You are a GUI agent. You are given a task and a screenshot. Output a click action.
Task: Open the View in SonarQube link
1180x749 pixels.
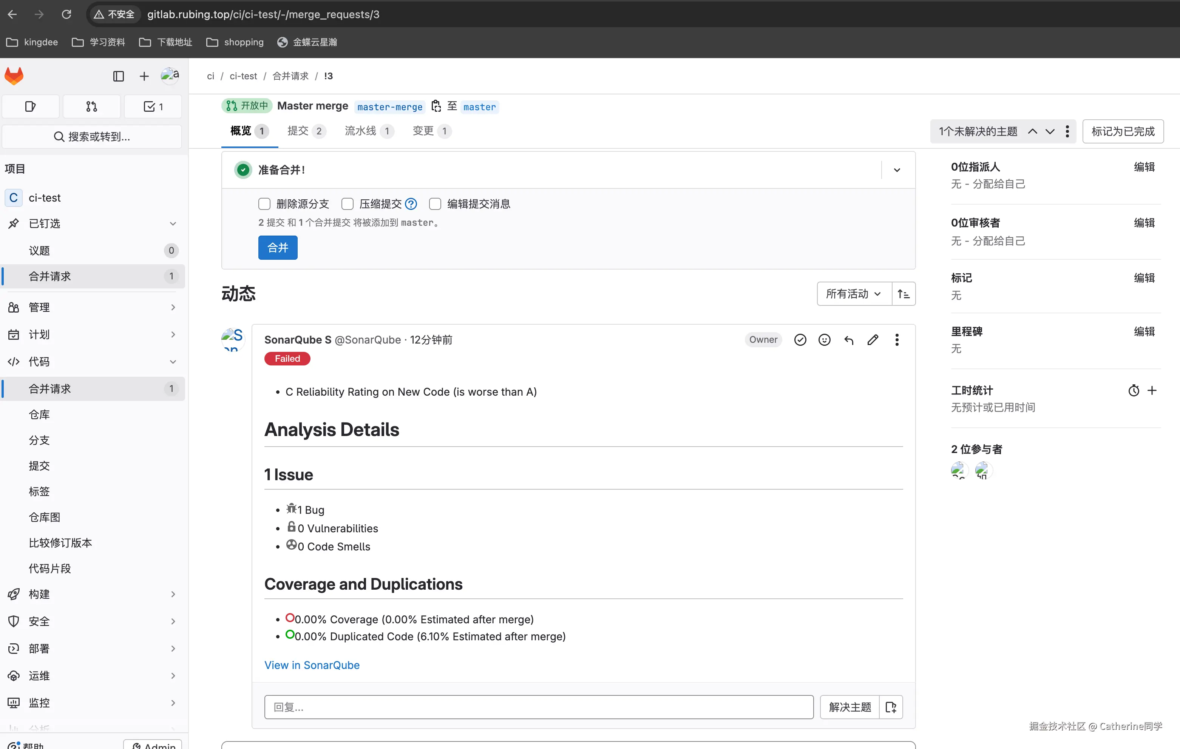coord(312,665)
